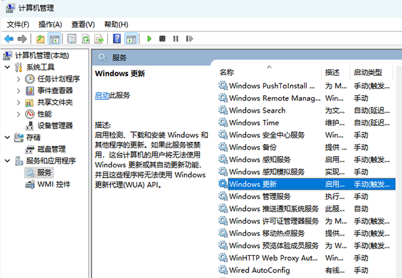Viewport: 402px width, 278px height.
Task: Select Windows 许可证管理器服务 row
Action: click(307, 221)
